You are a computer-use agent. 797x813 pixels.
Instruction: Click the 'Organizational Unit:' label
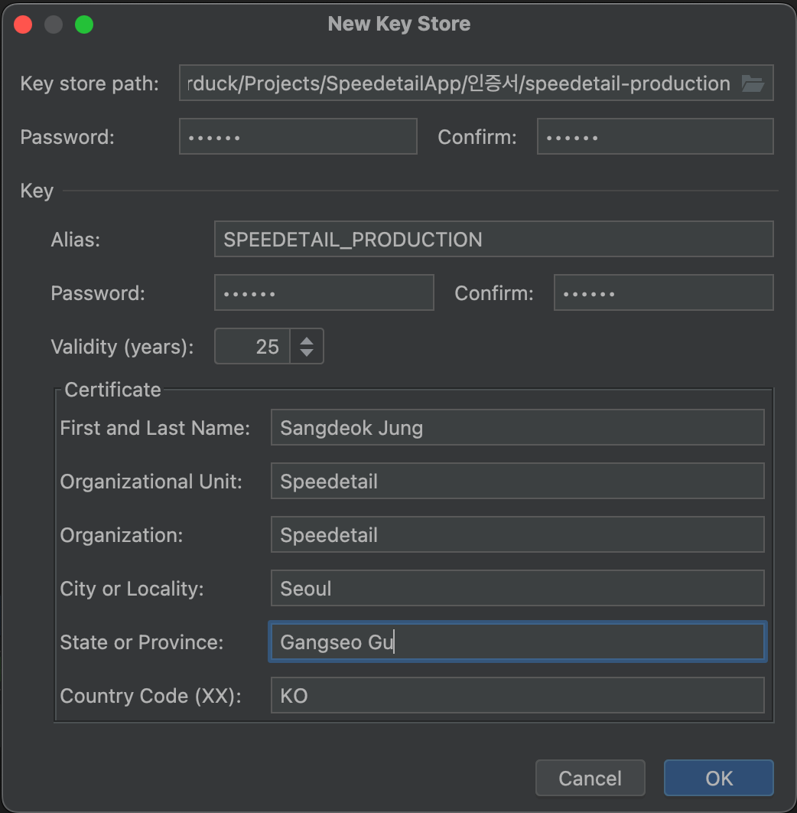tap(151, 482)
